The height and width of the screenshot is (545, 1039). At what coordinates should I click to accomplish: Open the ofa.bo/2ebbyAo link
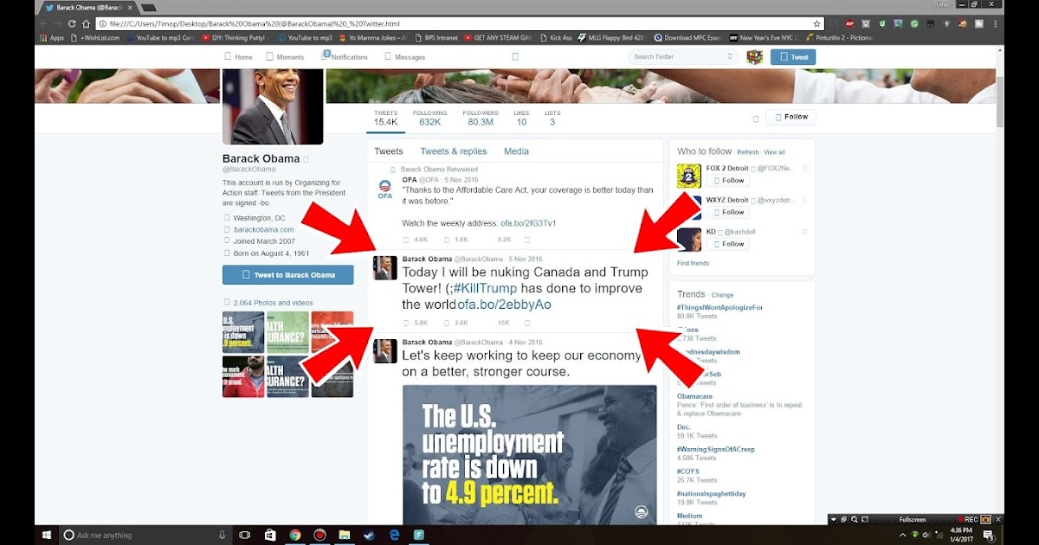504,305
